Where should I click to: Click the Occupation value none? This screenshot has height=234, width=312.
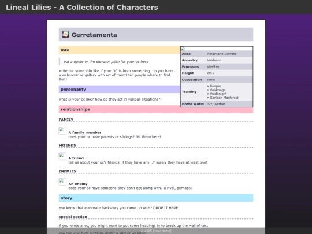211,80
